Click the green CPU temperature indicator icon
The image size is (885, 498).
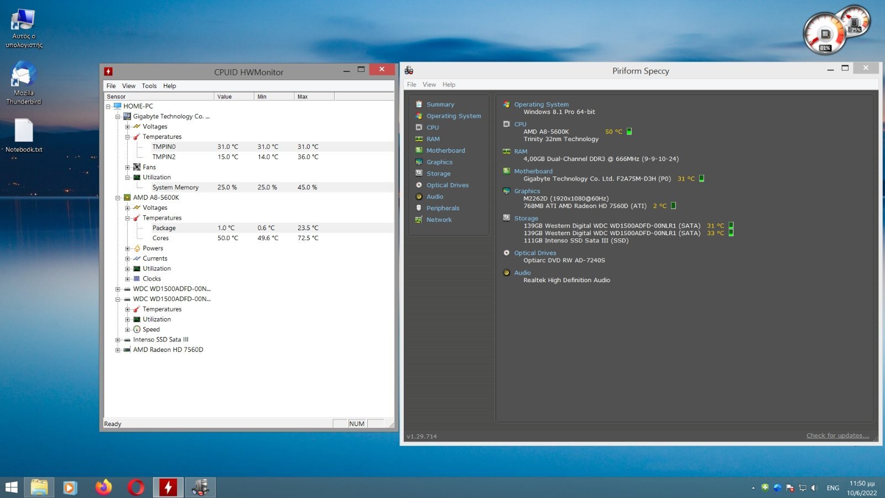[629, 132]
